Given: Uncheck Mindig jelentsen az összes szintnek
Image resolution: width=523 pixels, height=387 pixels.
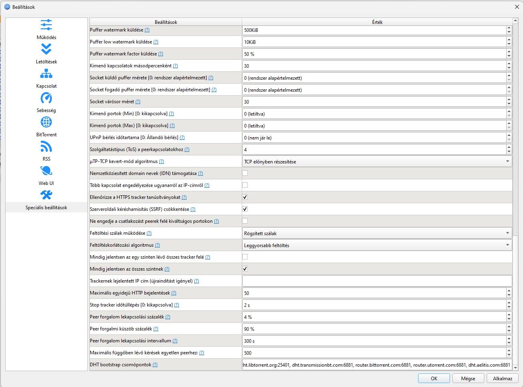Looking at the screenshot, I should [x=245, y=269].
